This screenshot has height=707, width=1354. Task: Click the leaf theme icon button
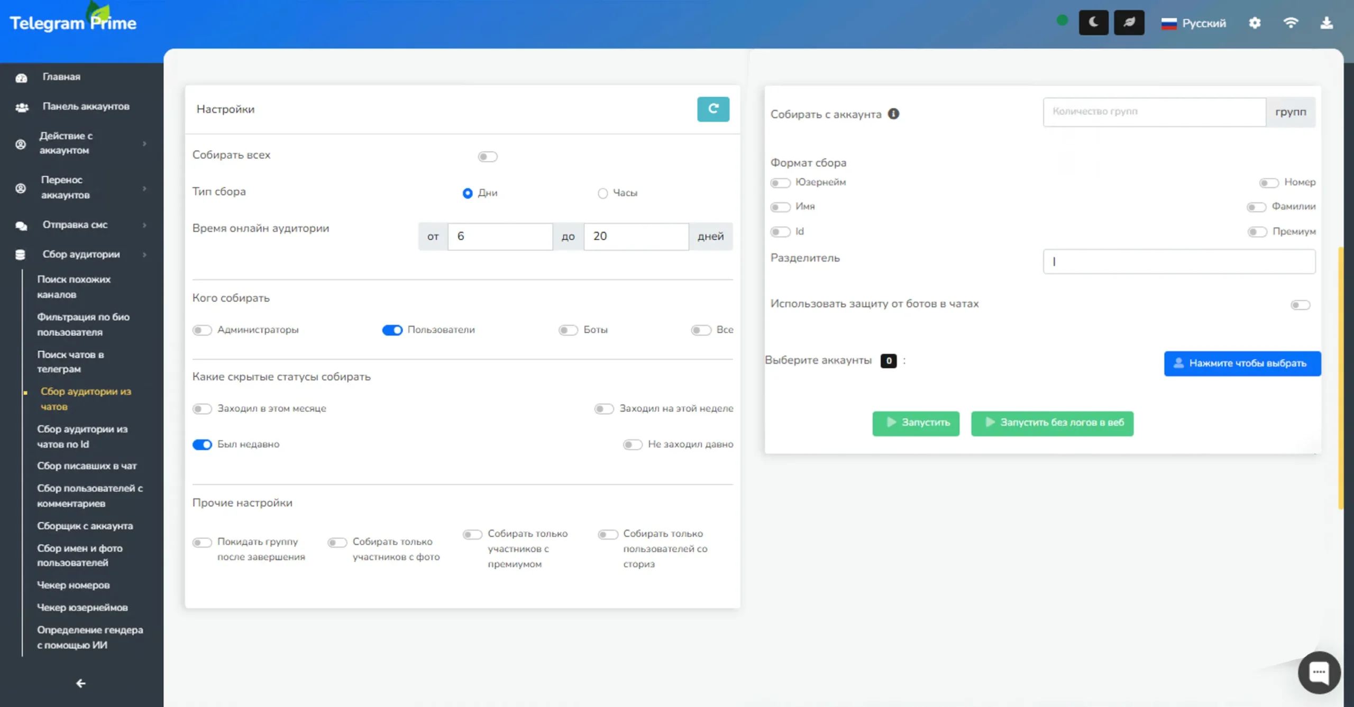1129,23
